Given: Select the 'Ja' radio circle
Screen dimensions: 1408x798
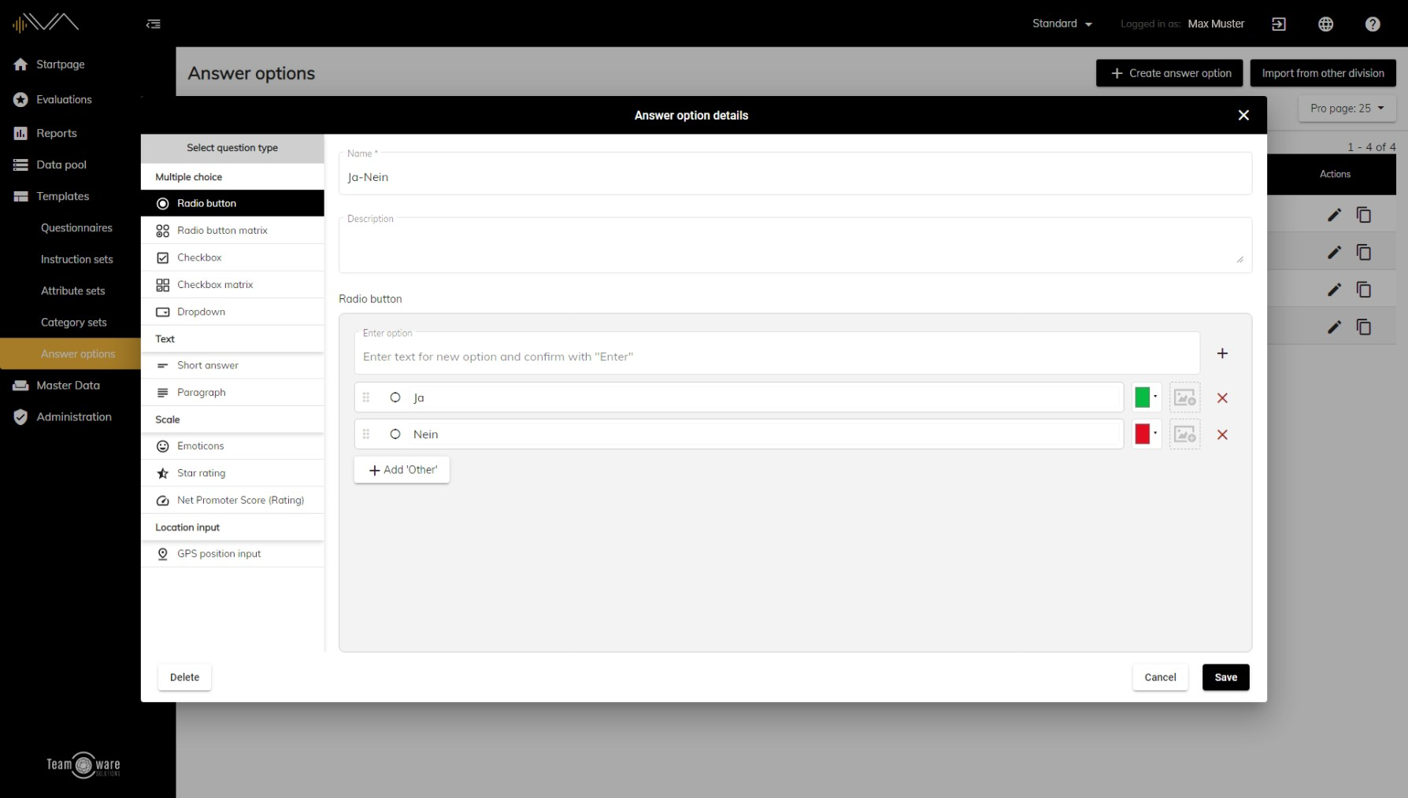Looking at the screenshot, I should 395,397.
